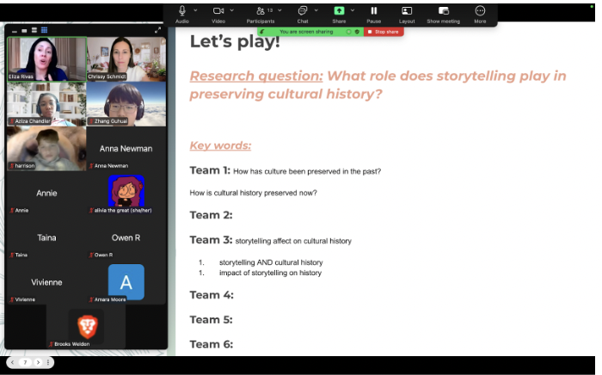Select the grid gallery view icon
602x375 pixels.
pos(44,30)
